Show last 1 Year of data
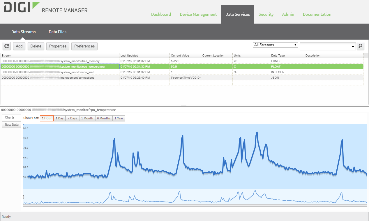 (119, 118)
